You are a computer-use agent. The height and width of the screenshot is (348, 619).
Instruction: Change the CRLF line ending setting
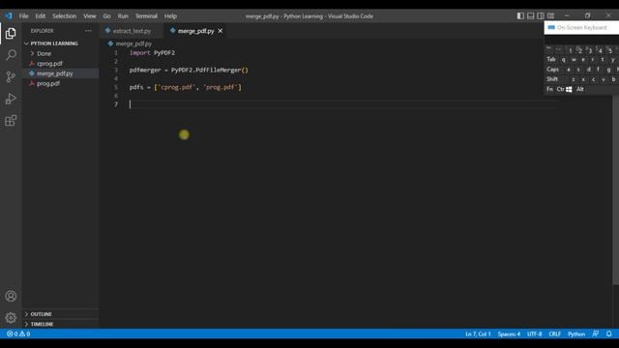pos(554,333)
